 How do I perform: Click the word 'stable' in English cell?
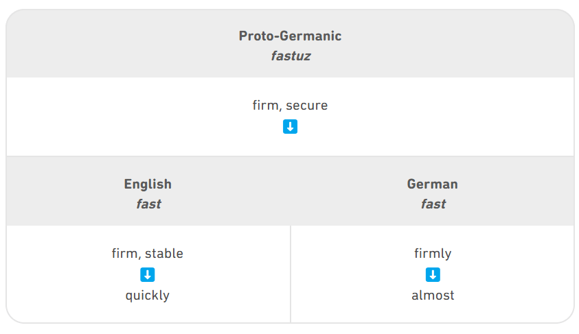[x=164, y=254]
